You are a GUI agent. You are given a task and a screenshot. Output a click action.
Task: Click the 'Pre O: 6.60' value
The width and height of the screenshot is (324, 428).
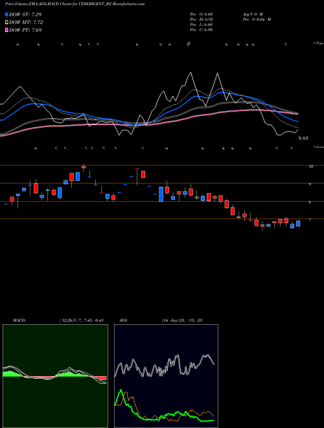click(x=202, y=14)
